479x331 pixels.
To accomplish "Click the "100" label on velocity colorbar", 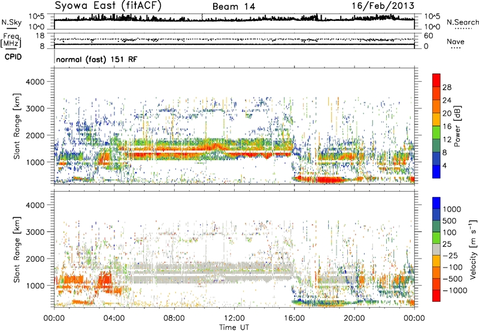I will (450, 232).
